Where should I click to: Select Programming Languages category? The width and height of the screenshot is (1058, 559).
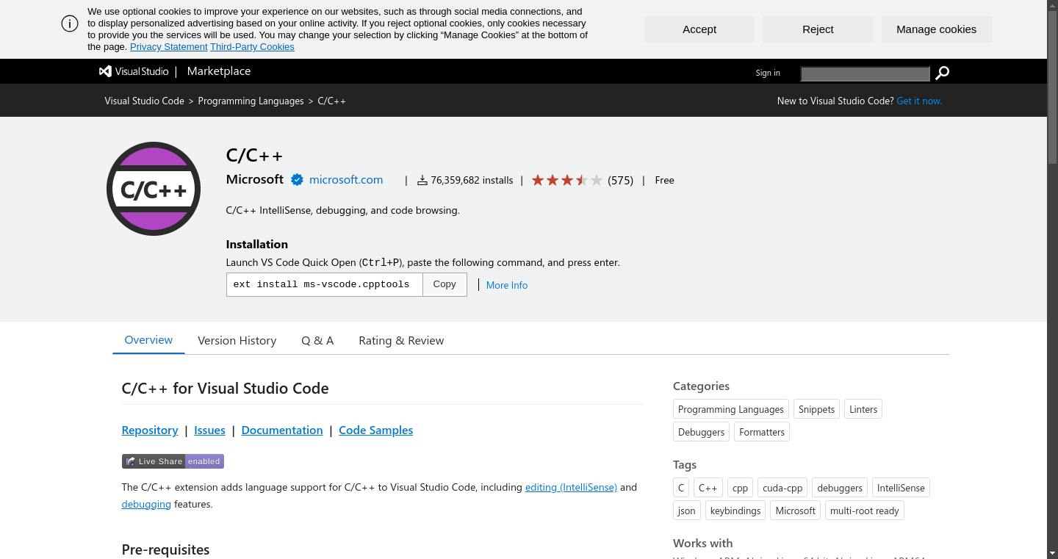coord(731,409)
